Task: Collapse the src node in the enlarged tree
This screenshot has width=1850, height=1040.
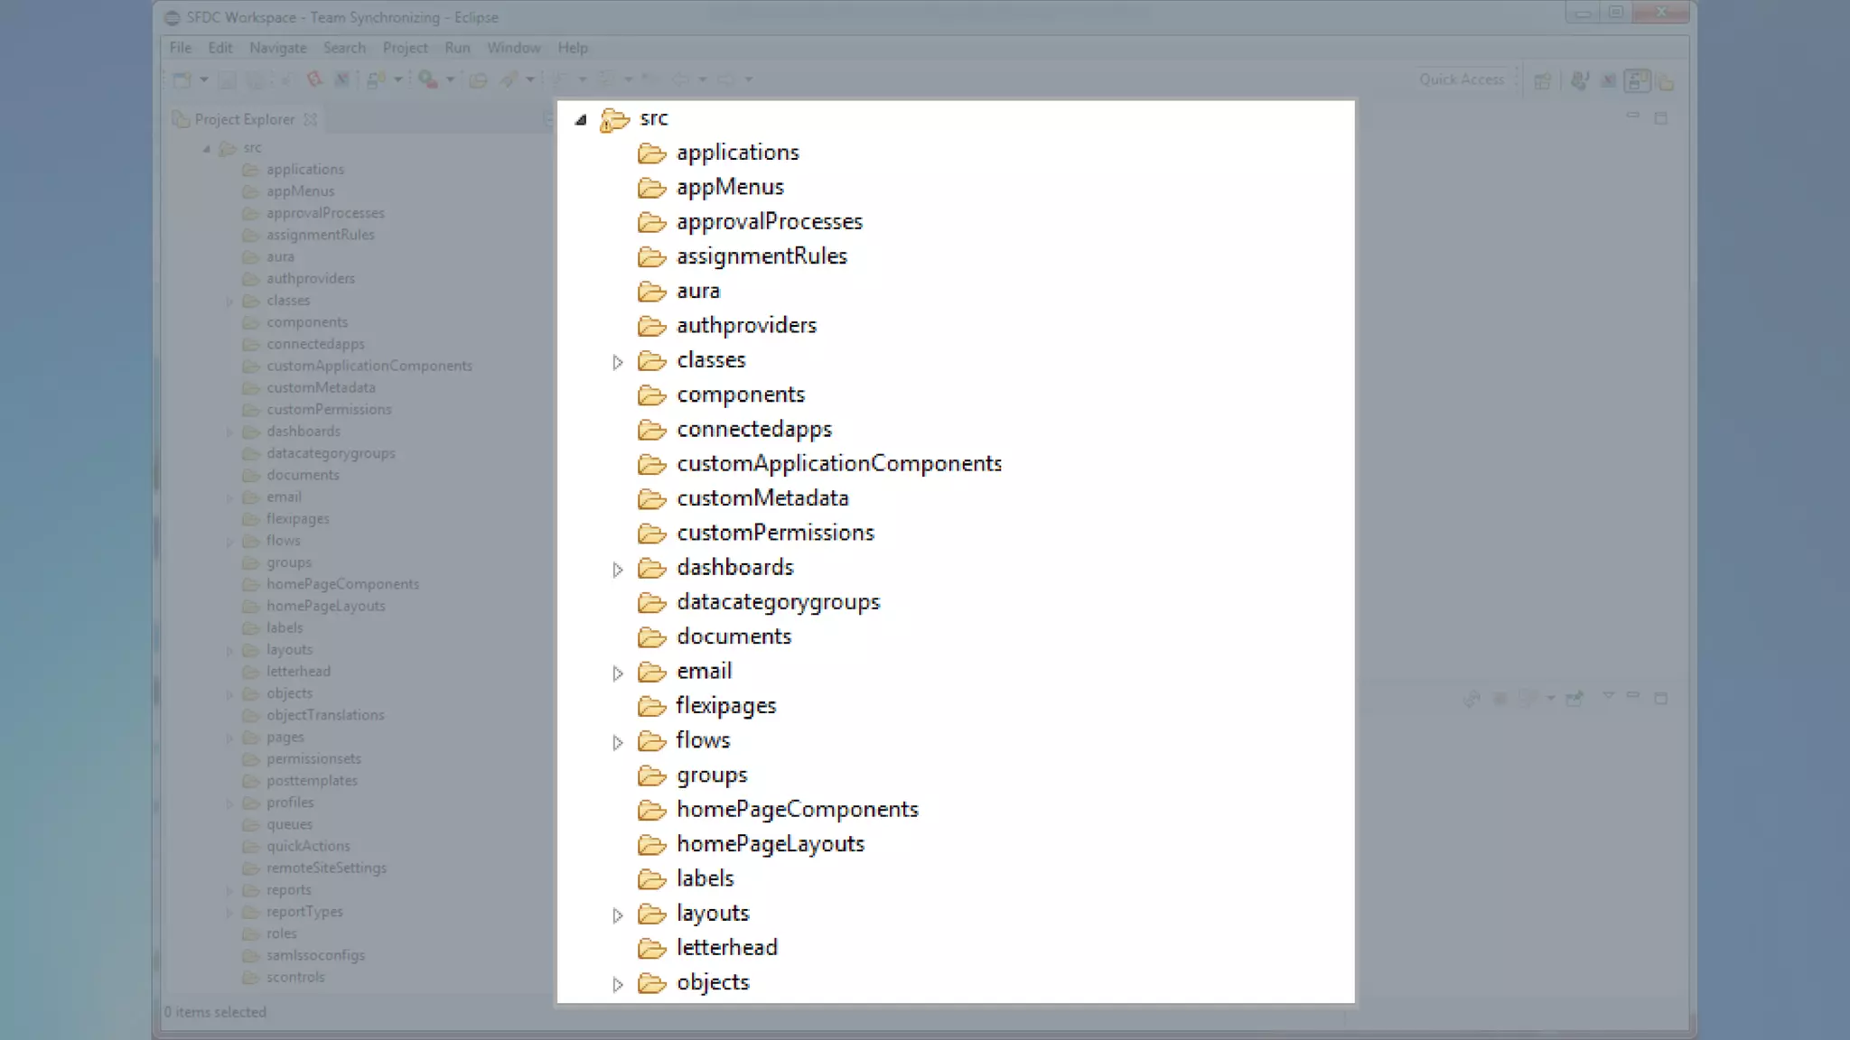Action: pos(581,119)
